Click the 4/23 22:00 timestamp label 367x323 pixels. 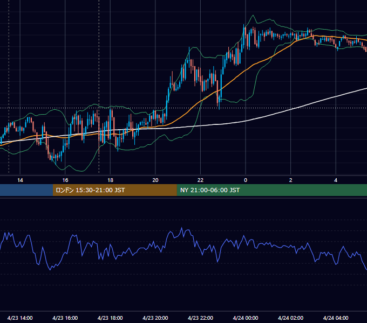click(x=201, y=318)
